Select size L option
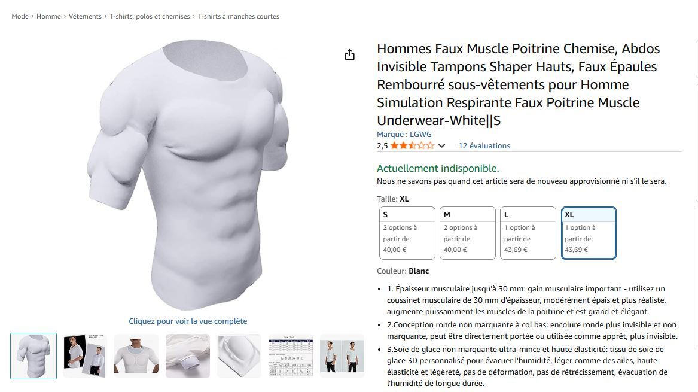 click(x=528, y=233)
